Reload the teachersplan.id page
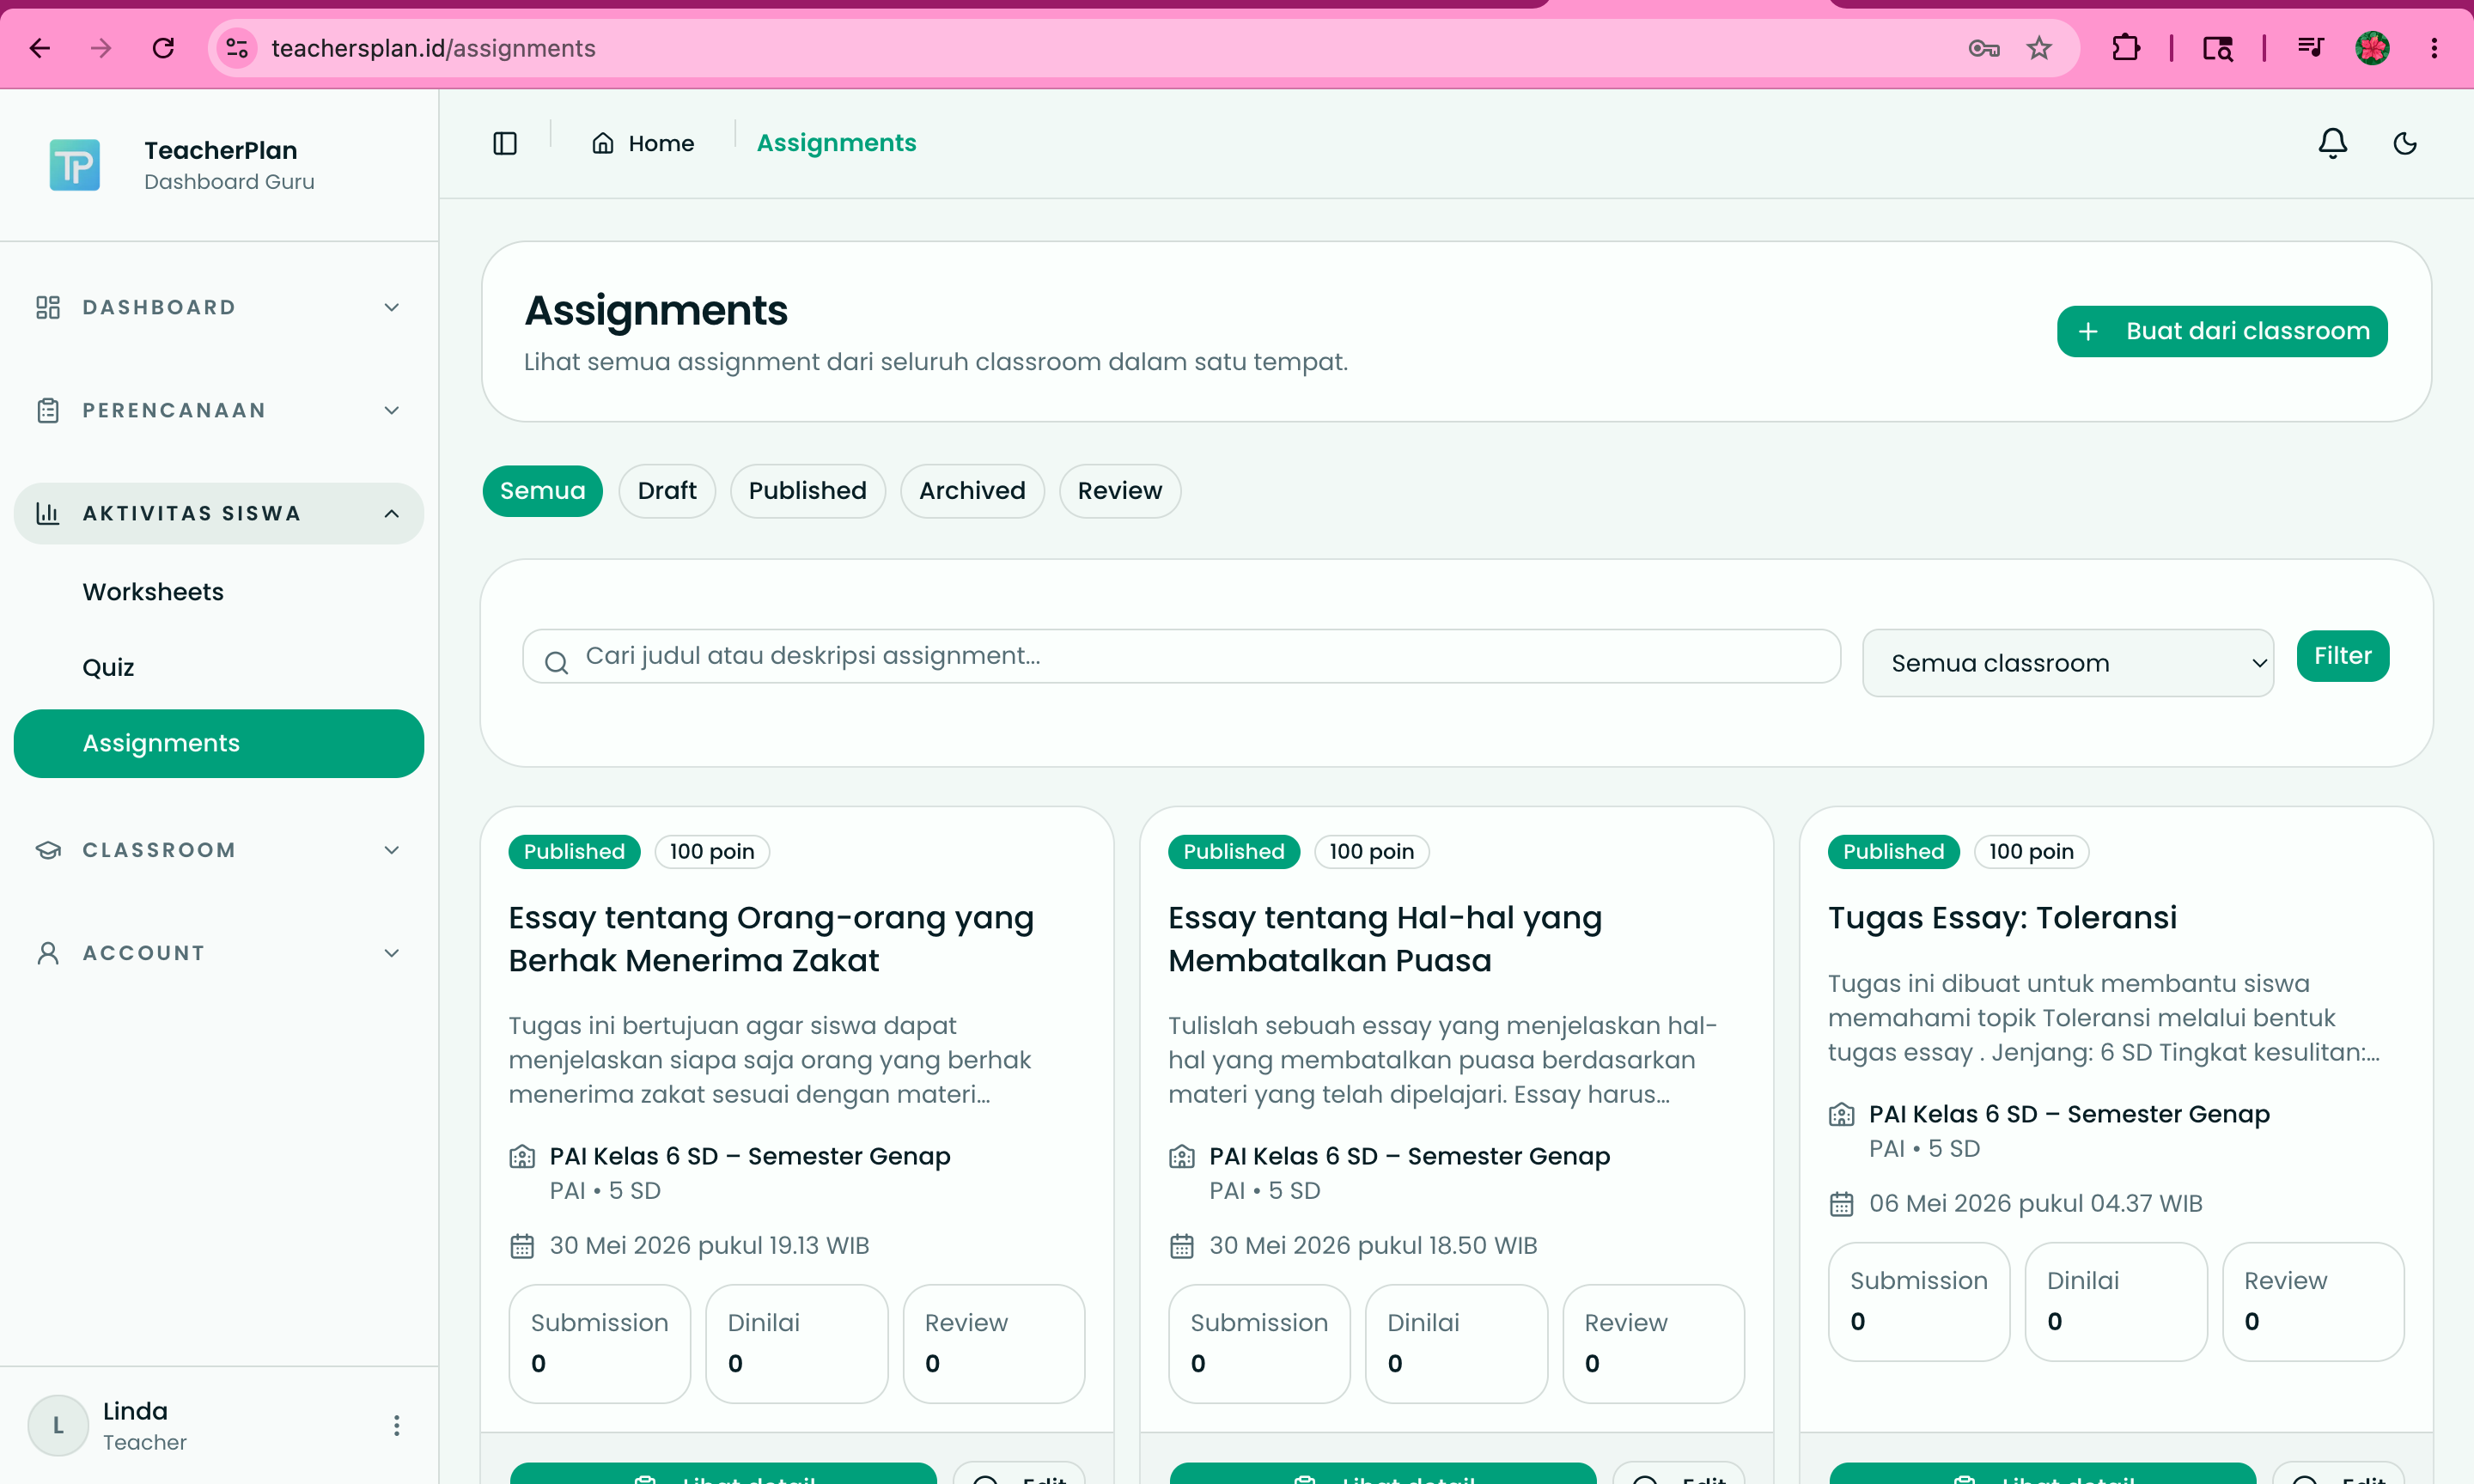Screen dimensions: 2474x1484 163,48
